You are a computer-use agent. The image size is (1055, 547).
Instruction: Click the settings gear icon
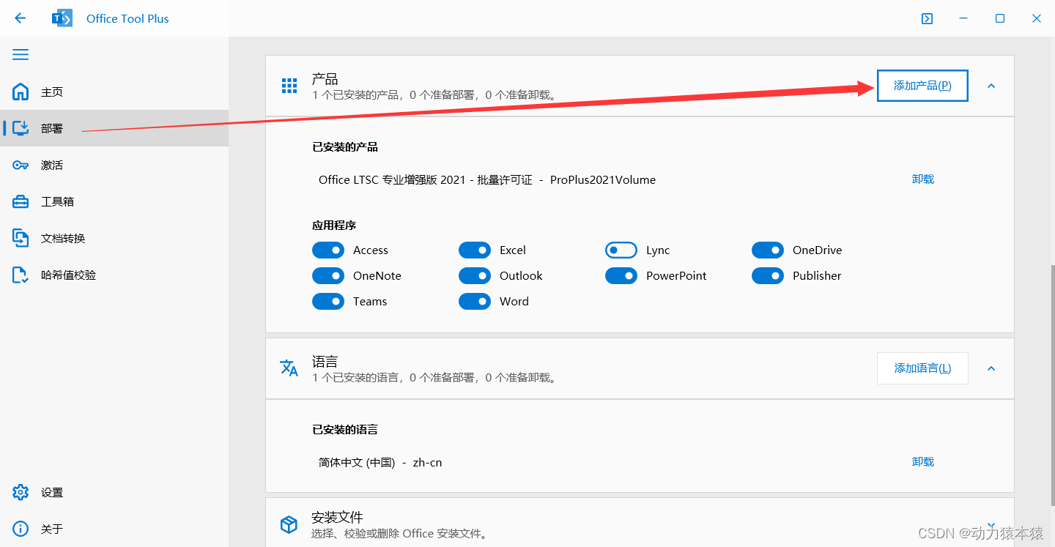tap(21, 492)
